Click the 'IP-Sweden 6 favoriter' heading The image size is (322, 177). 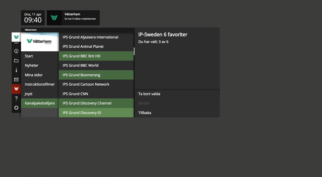tap(163, 35)
